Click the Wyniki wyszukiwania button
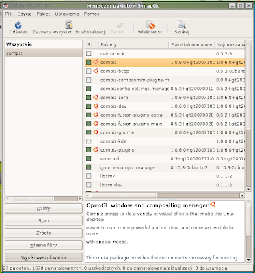 pos(43,257)
